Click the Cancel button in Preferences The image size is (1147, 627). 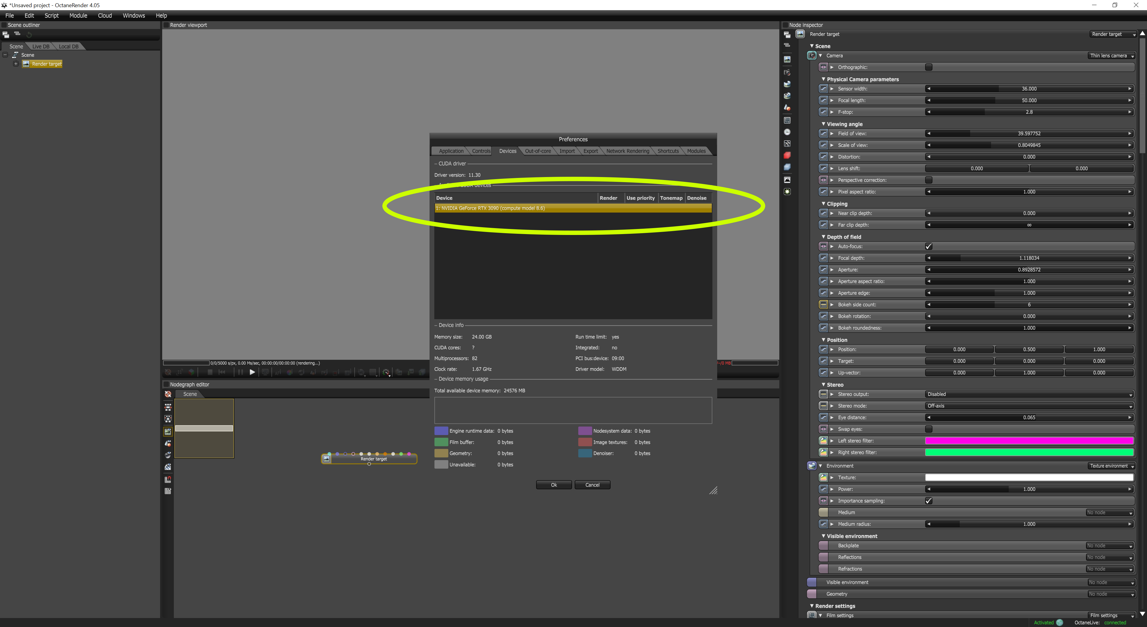pyautogui.click(x=592, y=485)
